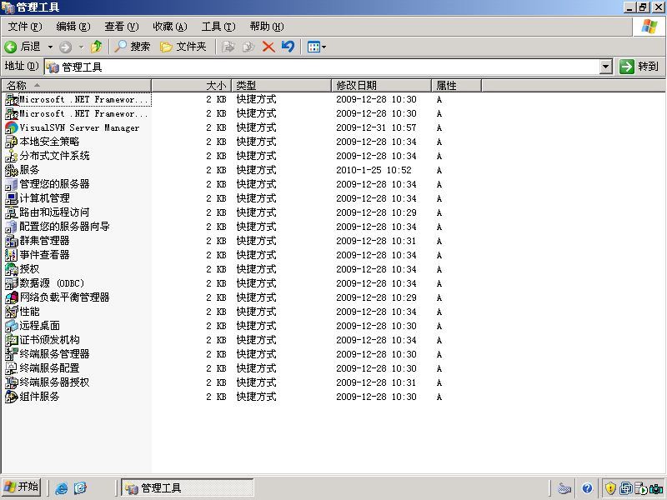Go up one folder level
The width and height of the screenshot is (667, 500).
point(97,47)
